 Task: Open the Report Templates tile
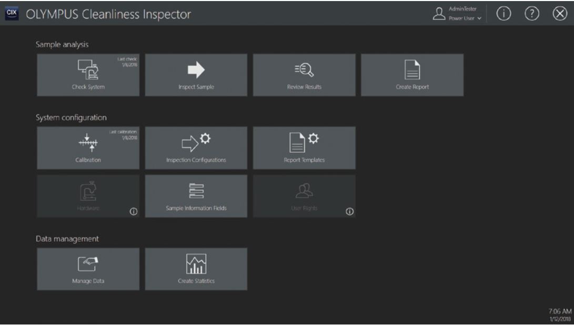pyautogui.click(x=304, y=148)
